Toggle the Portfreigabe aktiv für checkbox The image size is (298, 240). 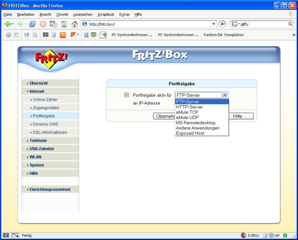tap(127, 95)
